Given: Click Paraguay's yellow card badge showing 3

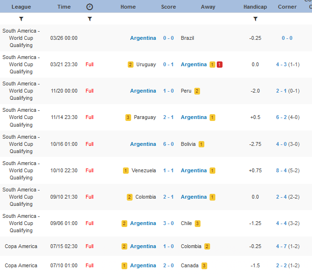Looking at the screenshot, I should [x=128, y=117].
